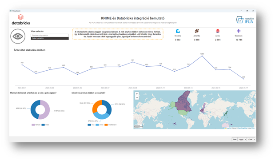
Task: Click the Databricks logo
Action: (21, 20)
